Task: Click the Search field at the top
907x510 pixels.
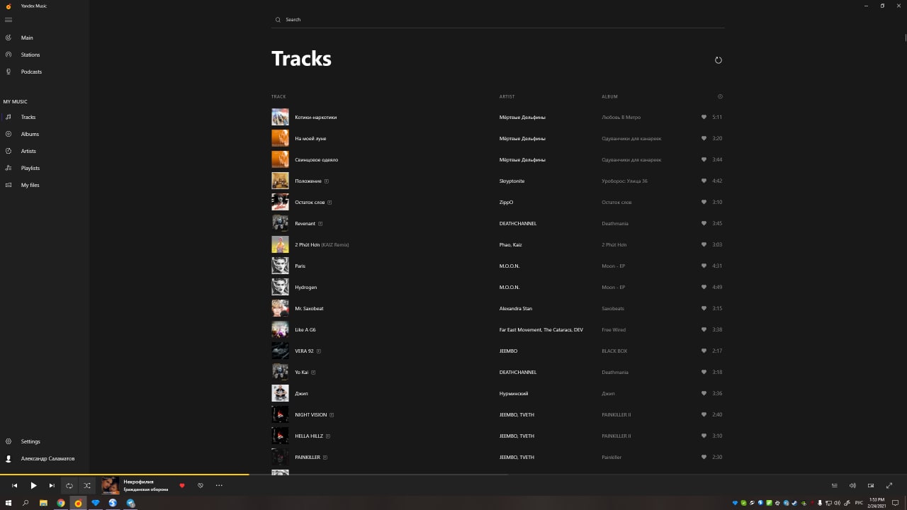Action: point(497,20)
